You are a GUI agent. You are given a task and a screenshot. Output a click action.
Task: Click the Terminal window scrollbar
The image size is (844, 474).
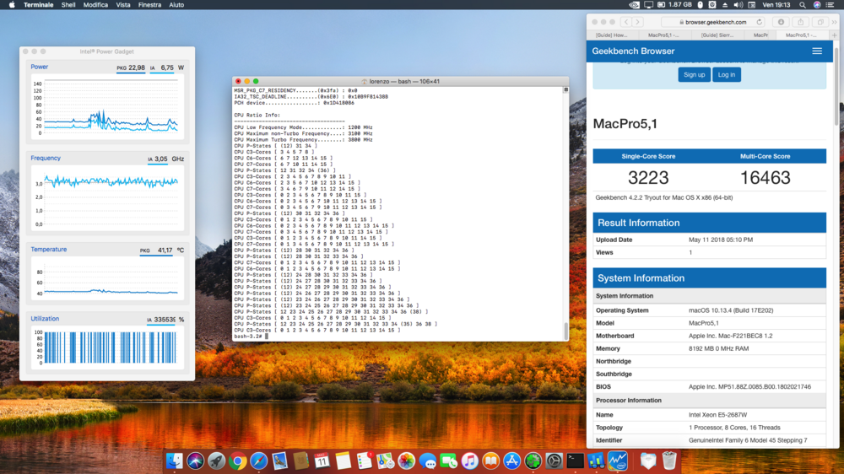pyautogui.click(x=565, y=329)
